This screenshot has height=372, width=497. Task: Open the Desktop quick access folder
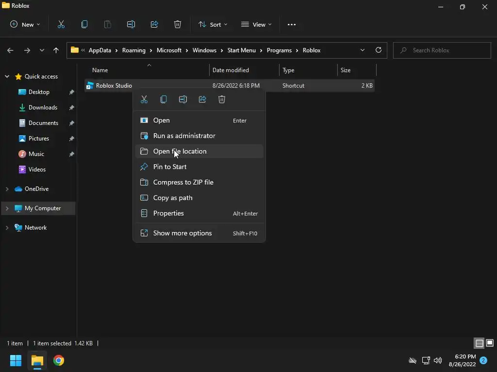pyautogui.click(x=39, y=92)
